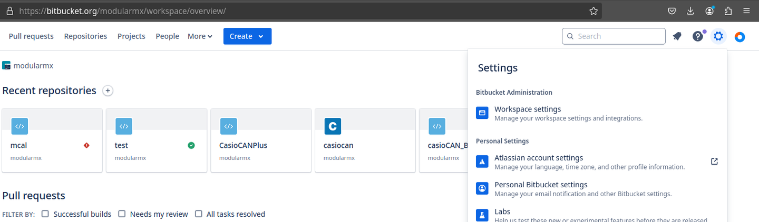759x222 pixels.
Task: Click the CasioCANPlus repository code icon
Action: click(228, 126)
